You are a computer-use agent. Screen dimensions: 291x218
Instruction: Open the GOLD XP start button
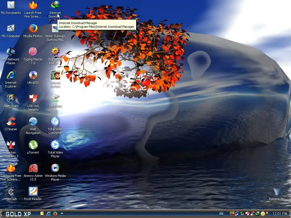pos(18,214)
